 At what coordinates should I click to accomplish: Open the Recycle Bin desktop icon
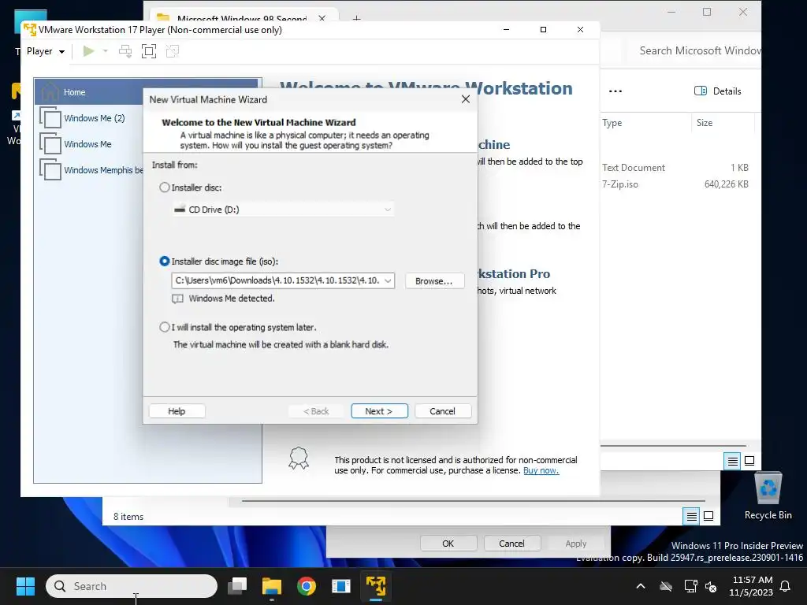tap(768, 496)
